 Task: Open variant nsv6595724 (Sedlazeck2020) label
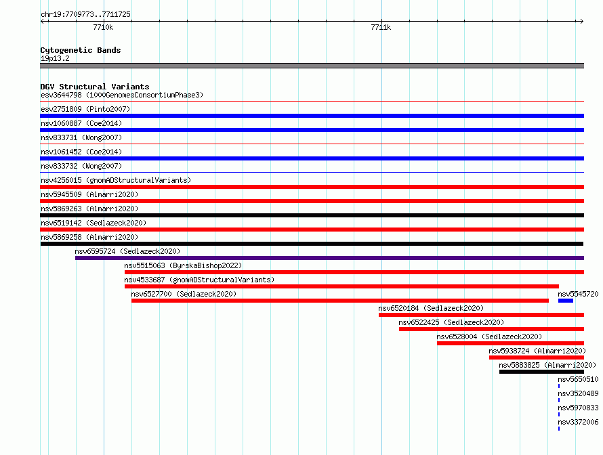tap(127, 251)
